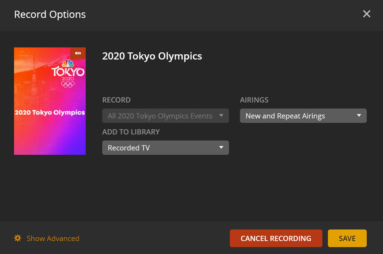The width and height of the screenshot is (383, 254).
Task: Click the RECORD field label
Action: click(116, 100)
